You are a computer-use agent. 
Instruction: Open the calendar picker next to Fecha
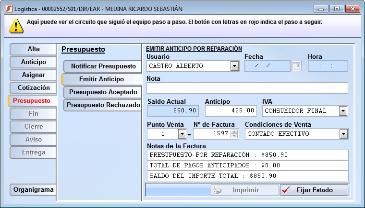pyautogui.click(x=296, y=66)
